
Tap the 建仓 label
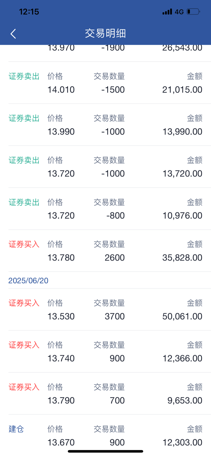[16, 429]
